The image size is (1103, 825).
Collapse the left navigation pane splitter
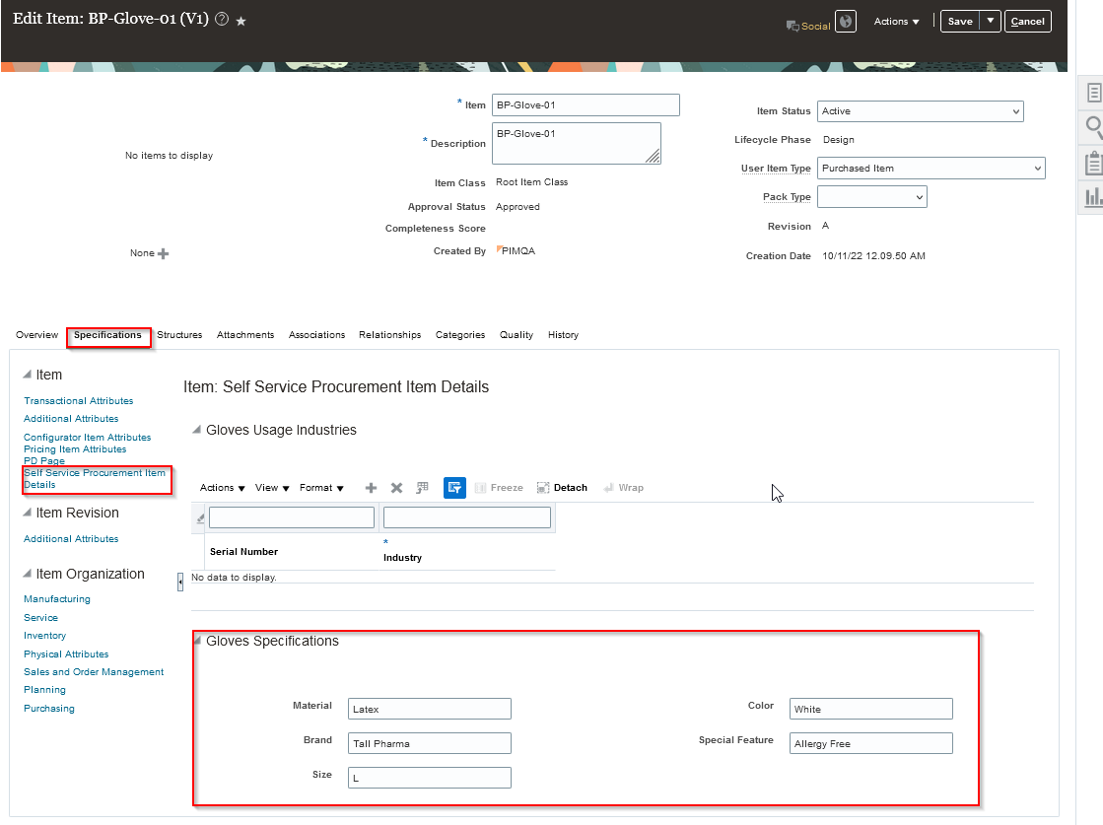coord(180,582)
